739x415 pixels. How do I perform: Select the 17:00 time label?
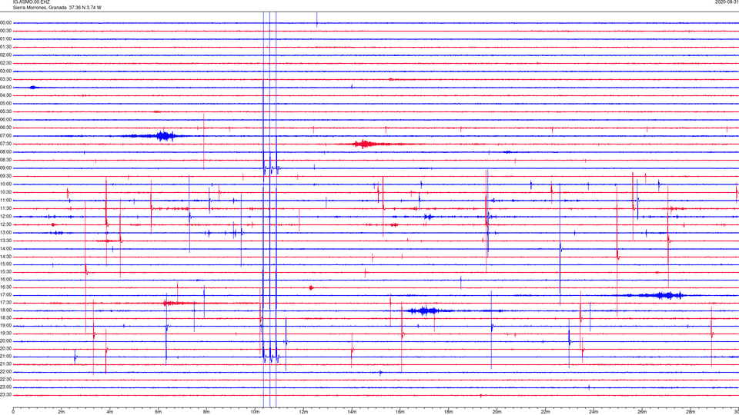click(5, 295)
